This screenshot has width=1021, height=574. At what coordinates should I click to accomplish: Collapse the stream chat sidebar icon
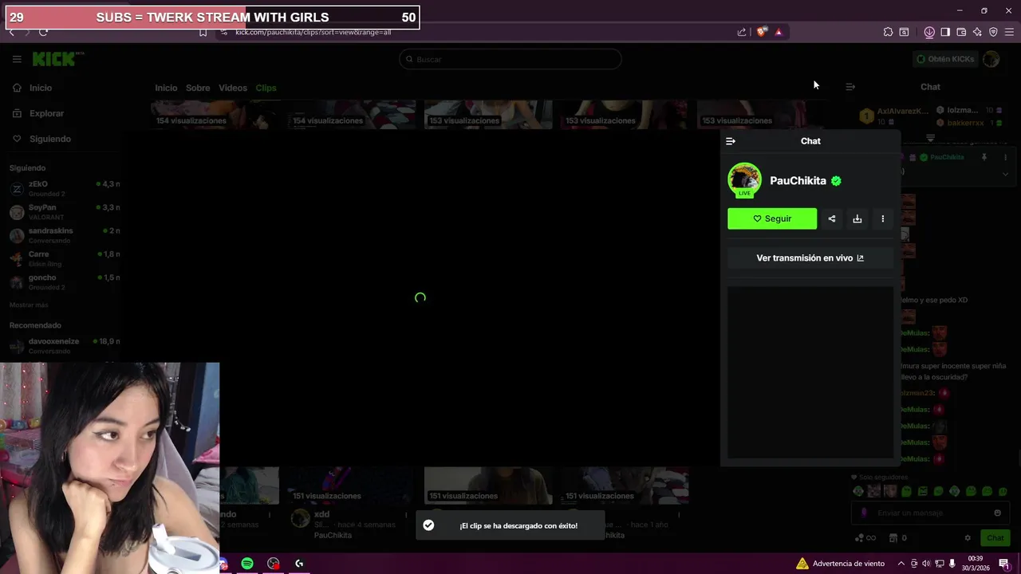click(x=850, y=87)
